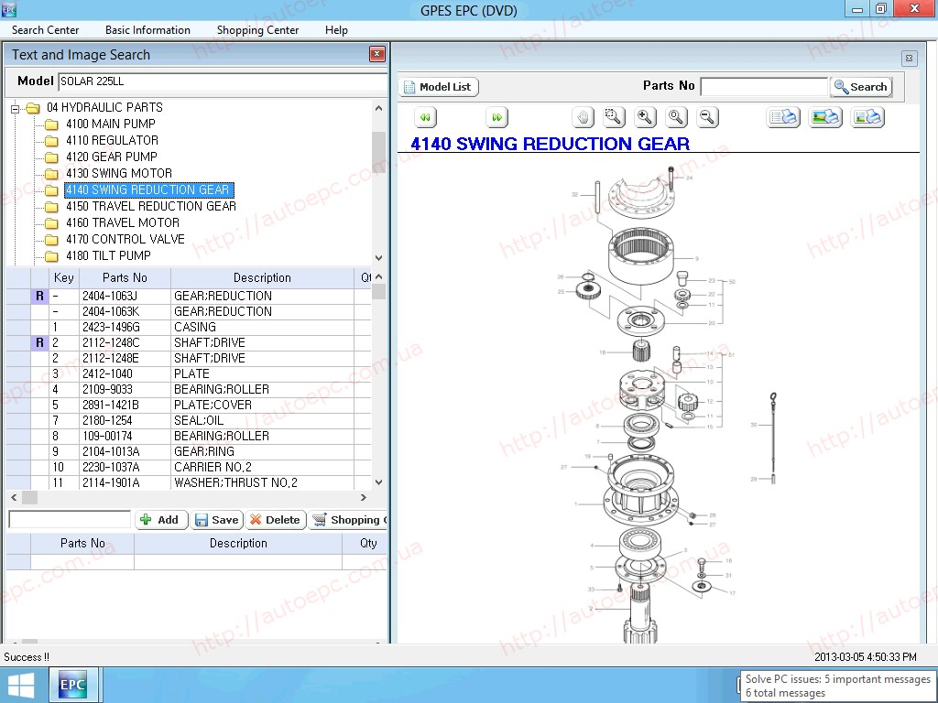Viewport: 938px width, 703px height.
Task: Click the 4170 CONTROL VALVE folder icon
Action: (x=52, y=240)
